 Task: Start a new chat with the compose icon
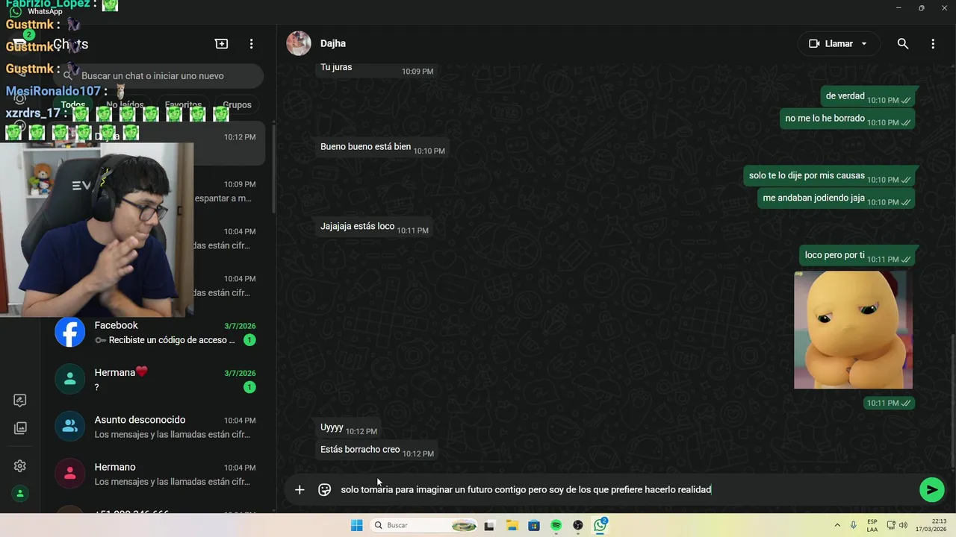(x=222, y=44)
